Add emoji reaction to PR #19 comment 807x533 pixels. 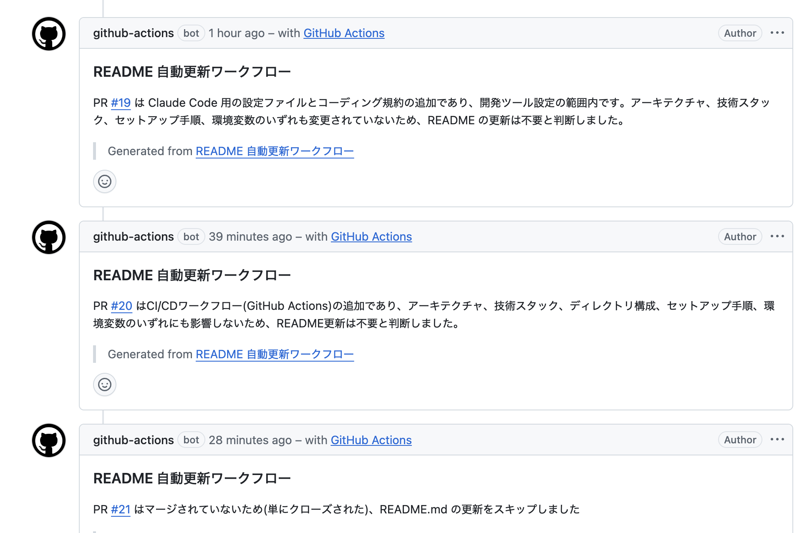tap(105, 181)
